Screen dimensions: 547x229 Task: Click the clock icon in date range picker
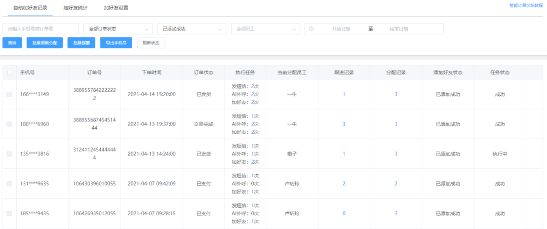click(x=311, y=29)
